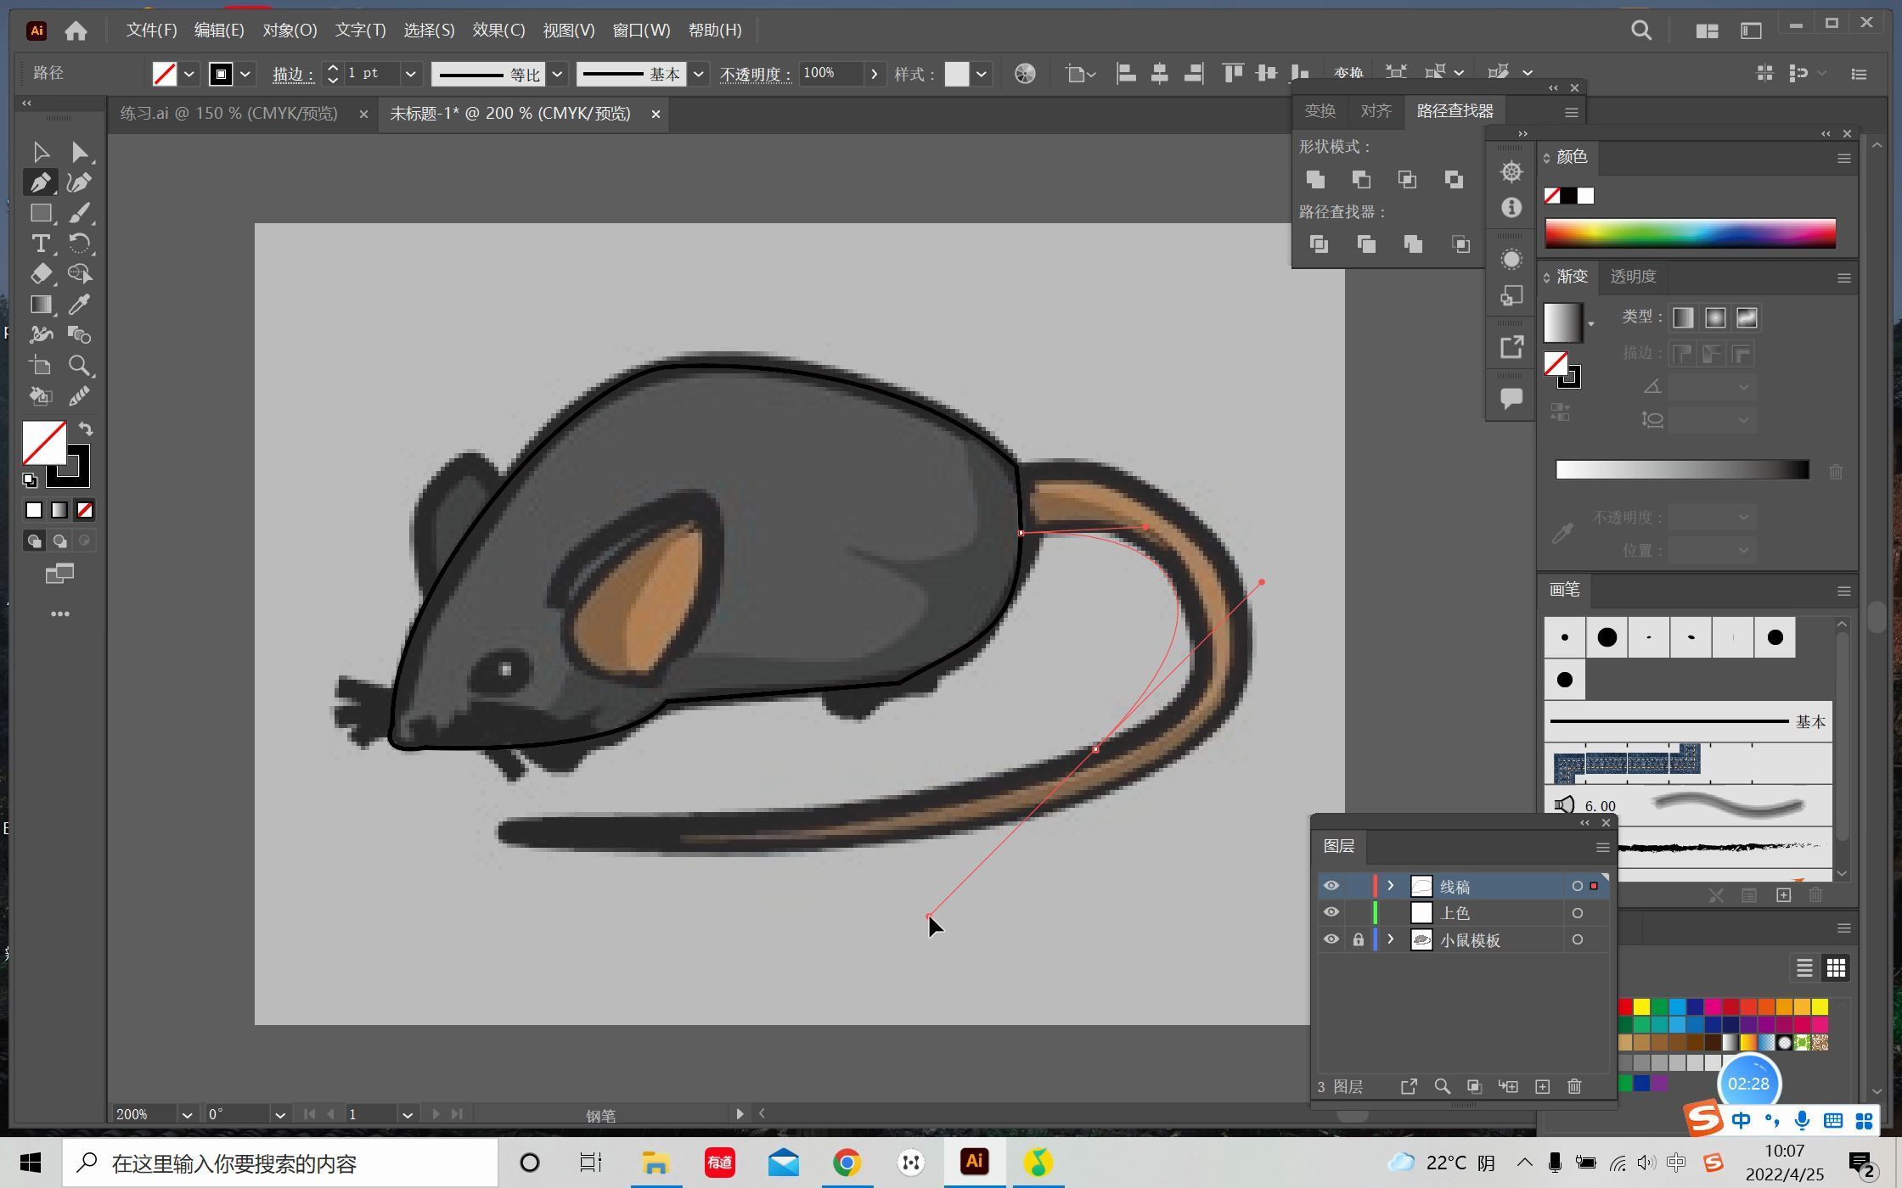Viewport: 1902px width, 1188px height.
Task: Unlock the 小鼠模板 layer lock
Action: pyautogui.click(x=1359, y=940)
